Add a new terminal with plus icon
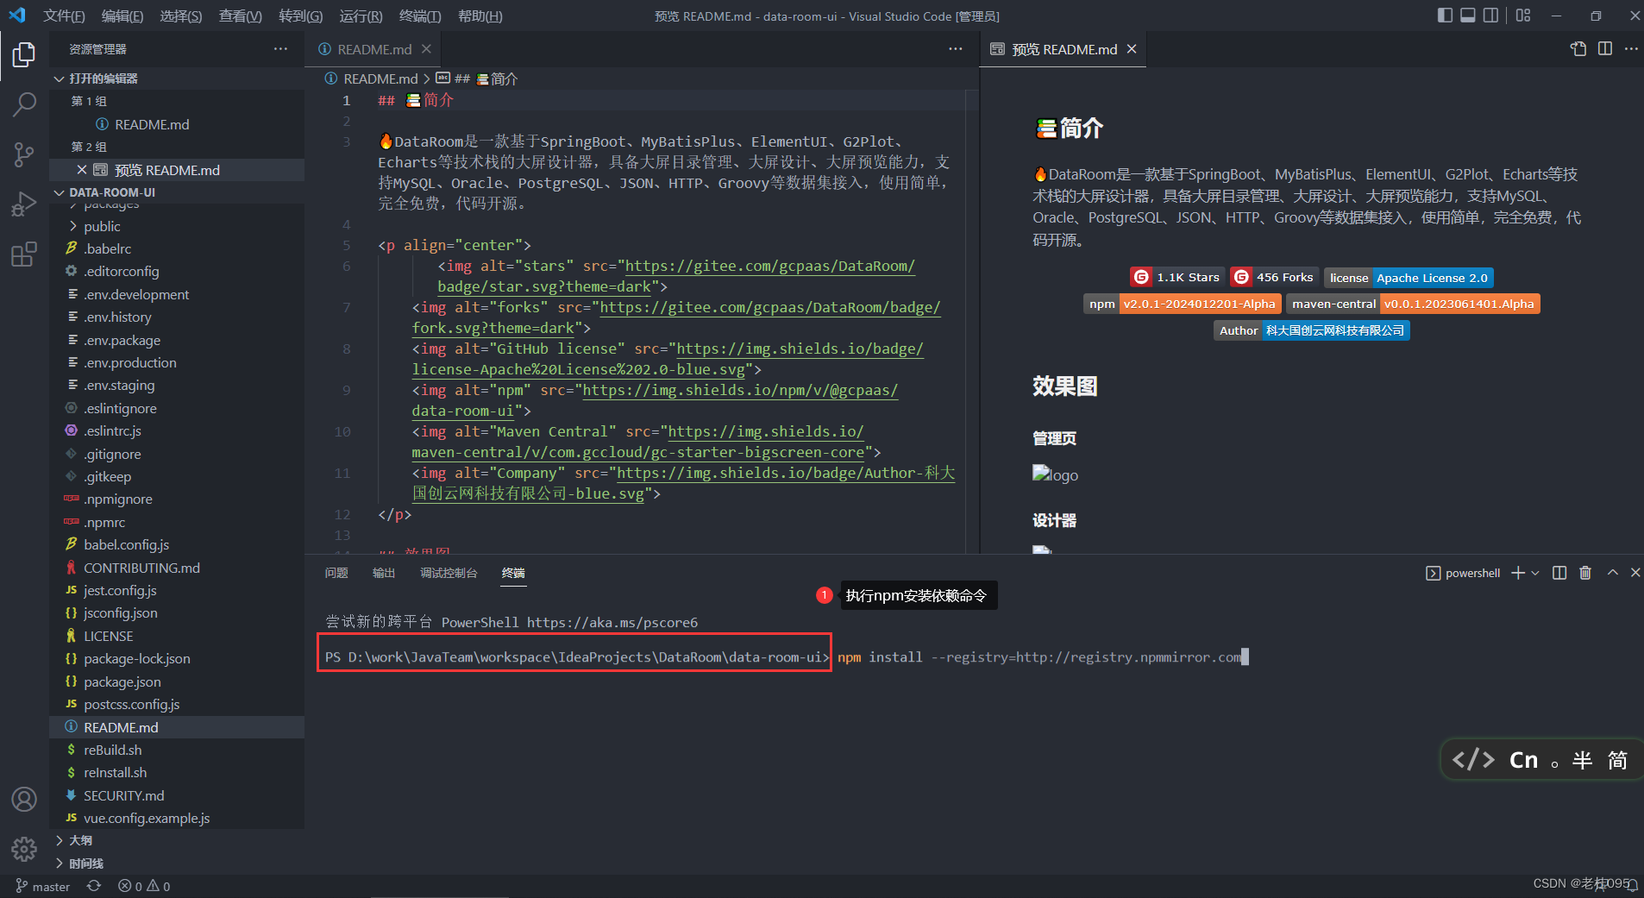1644x898 pixels. click(1518, 573)
